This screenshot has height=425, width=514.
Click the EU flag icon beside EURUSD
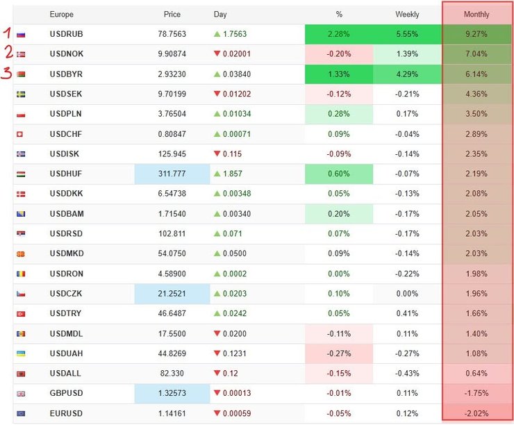pyautogui.click(x=21, y=413)
